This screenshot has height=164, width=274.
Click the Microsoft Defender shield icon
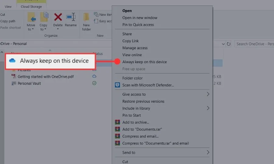117,85
